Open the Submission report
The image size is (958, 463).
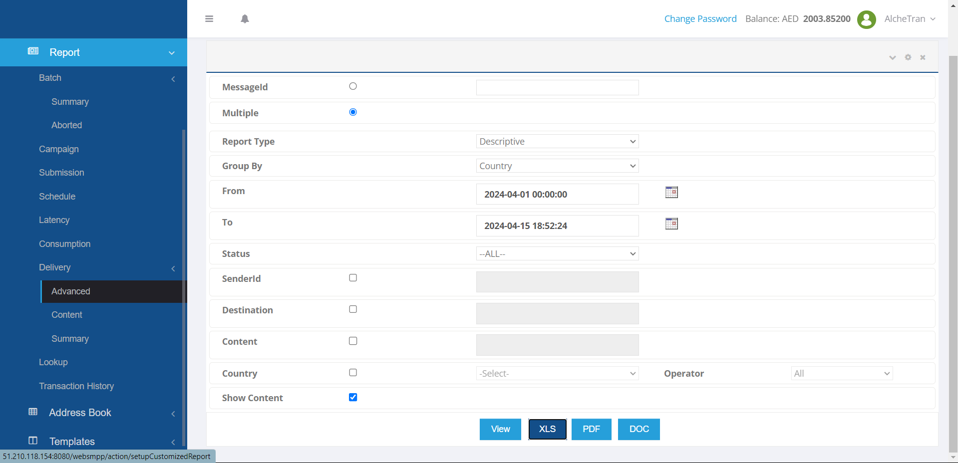(61, 173)
